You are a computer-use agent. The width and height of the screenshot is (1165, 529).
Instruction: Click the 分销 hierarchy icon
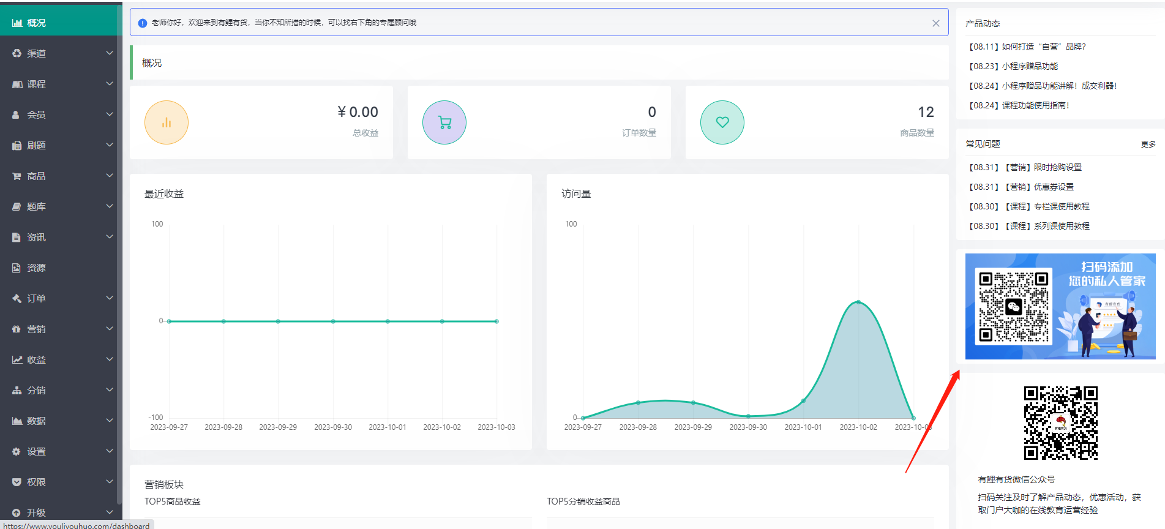pyautogui.click(x=17, y=390)
